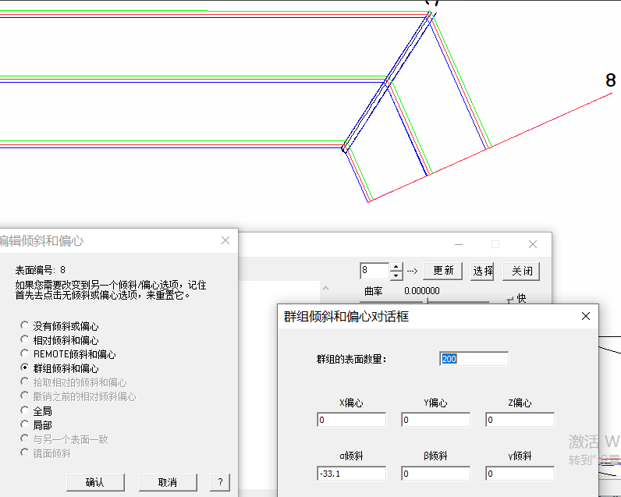Pick the 全局 radio option
The height and width of the screenshot is (497, 621).
click(25, 410)
